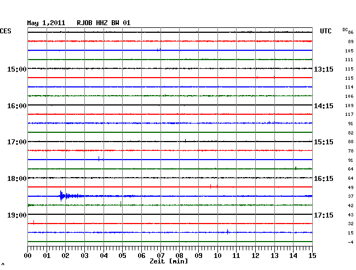Click DC value 109

(349, 105)
